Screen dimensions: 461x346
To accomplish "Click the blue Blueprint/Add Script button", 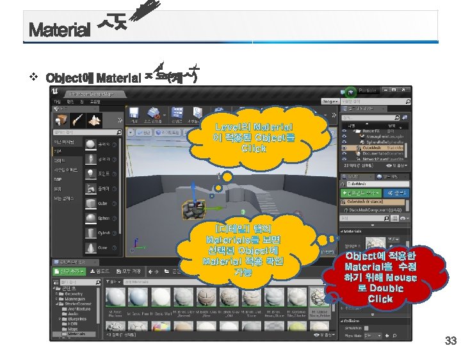I will 396,193.
